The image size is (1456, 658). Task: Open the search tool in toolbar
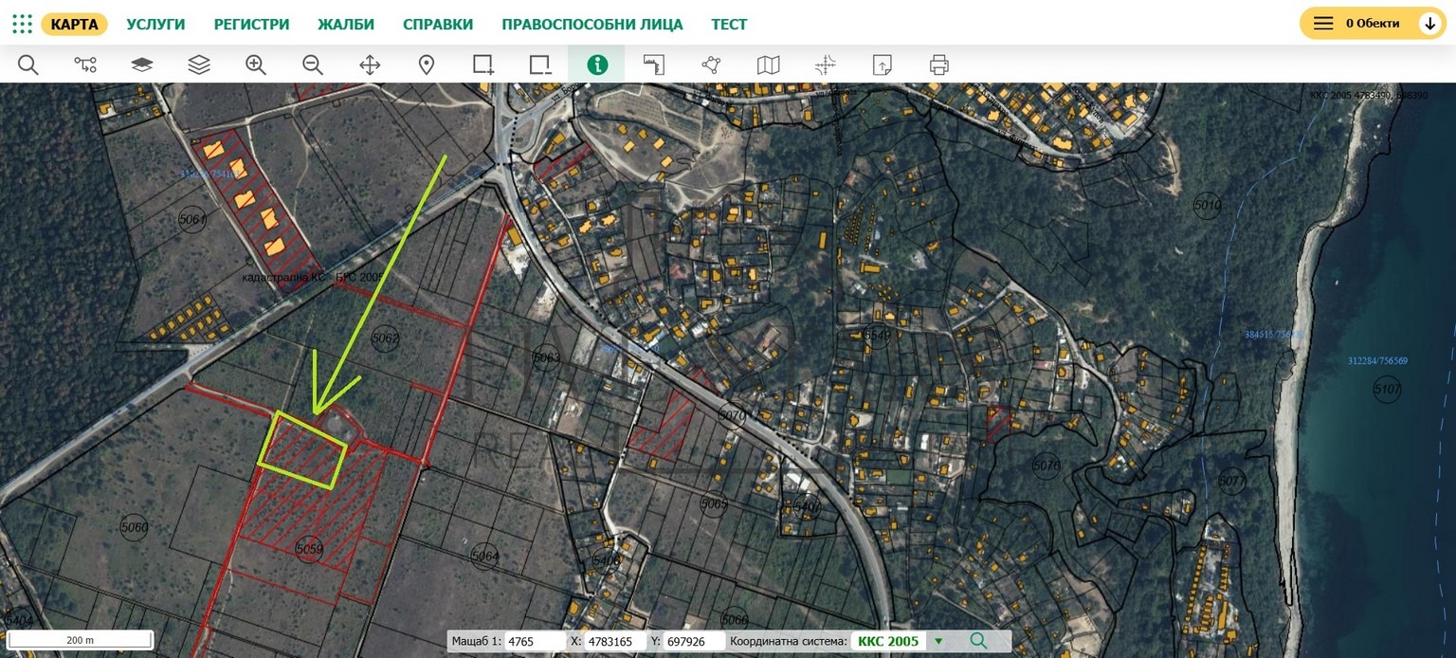[28, 64]
